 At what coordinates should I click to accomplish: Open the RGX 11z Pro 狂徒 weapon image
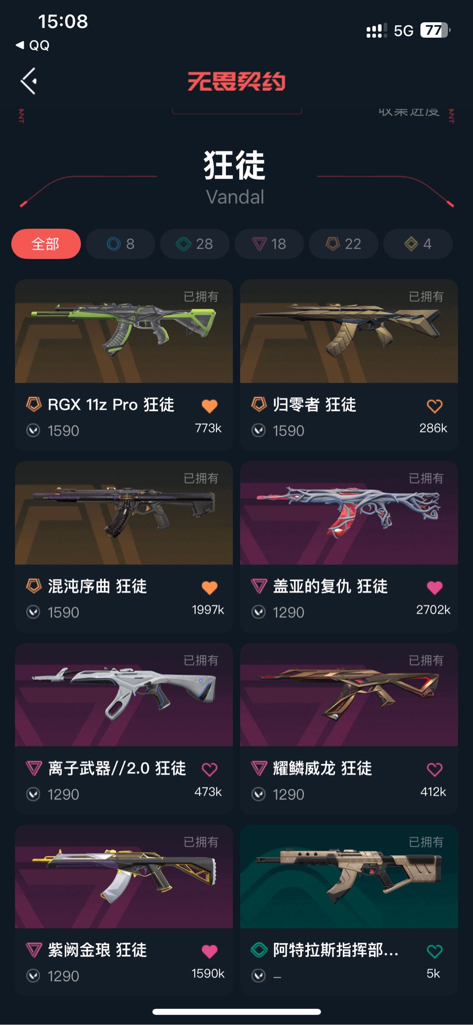click(x=124, y=331)
